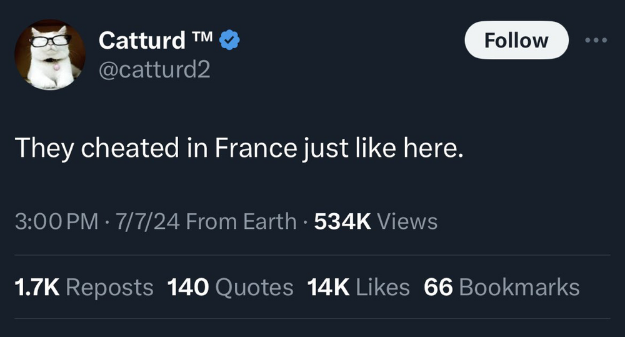This screenshot has height=337, width=625.
Task: Click the Catturd display name
Action: (x=142, y=41)
